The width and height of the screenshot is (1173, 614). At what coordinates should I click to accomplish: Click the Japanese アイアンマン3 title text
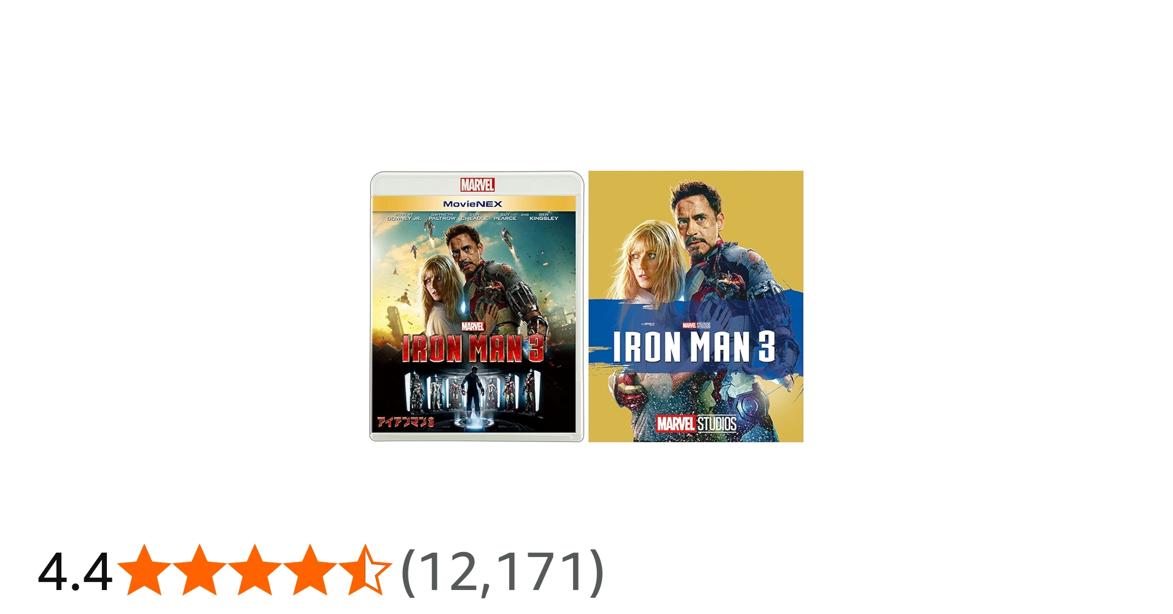pyautogui.click(x=406, y=422)
